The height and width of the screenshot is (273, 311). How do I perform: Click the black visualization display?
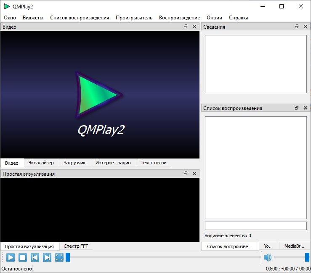(100, 210)
